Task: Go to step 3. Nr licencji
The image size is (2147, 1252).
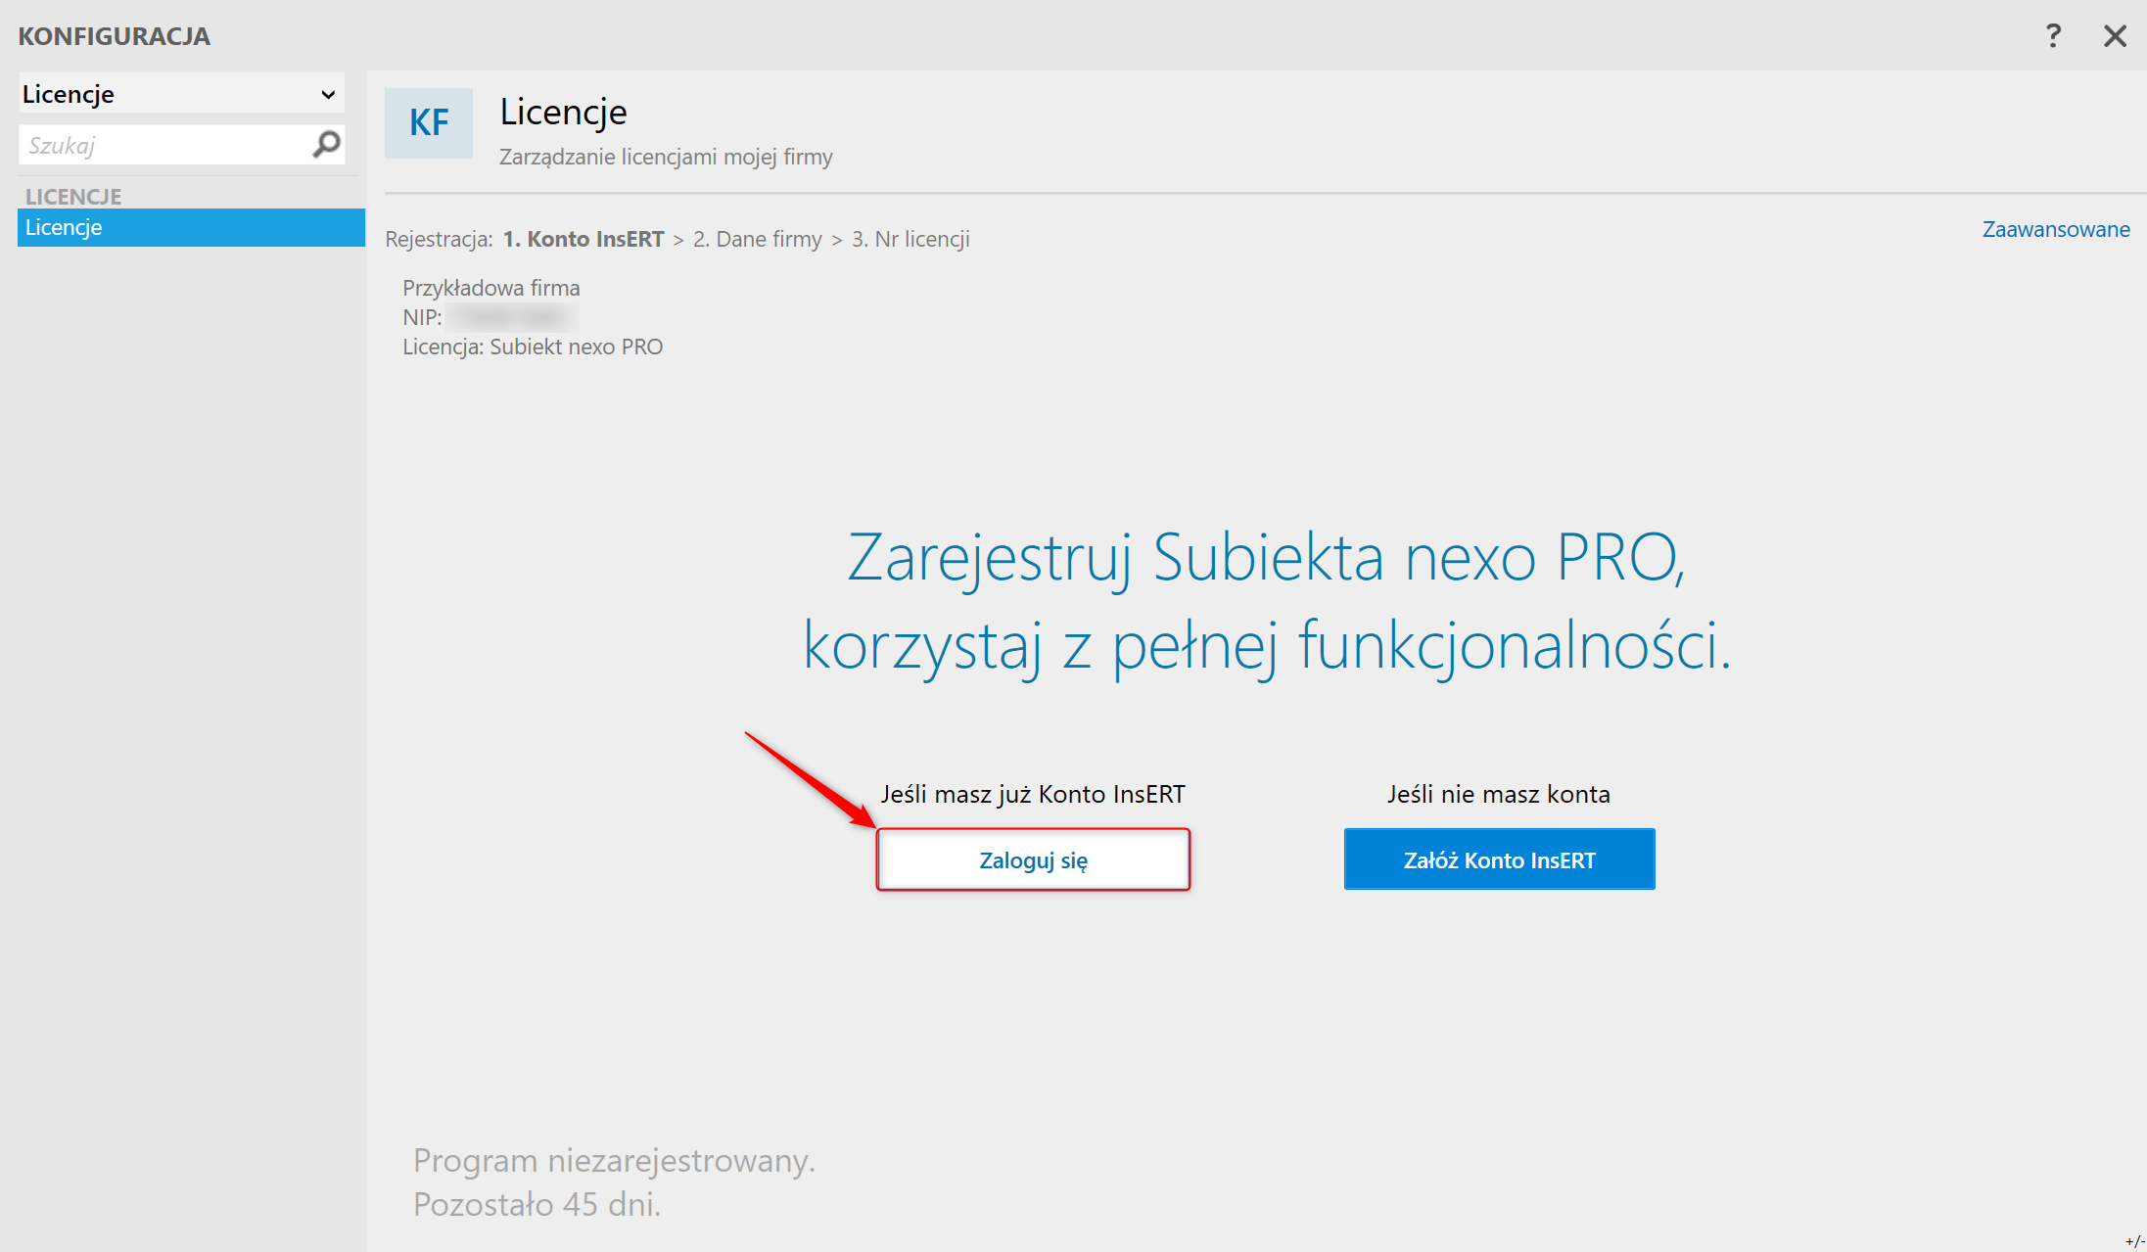Action: click(x=910, y=239)
